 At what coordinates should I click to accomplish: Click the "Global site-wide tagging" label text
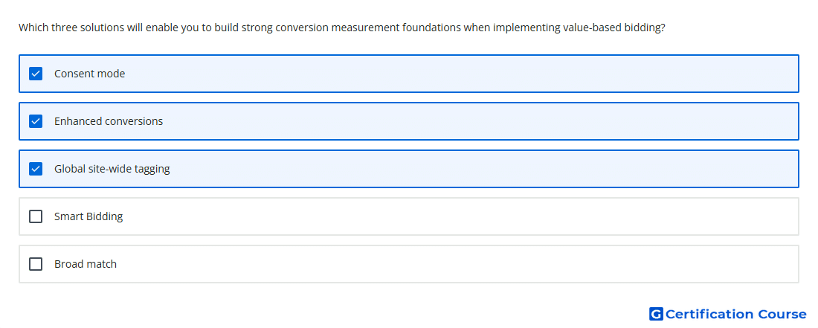click(112, 169)
